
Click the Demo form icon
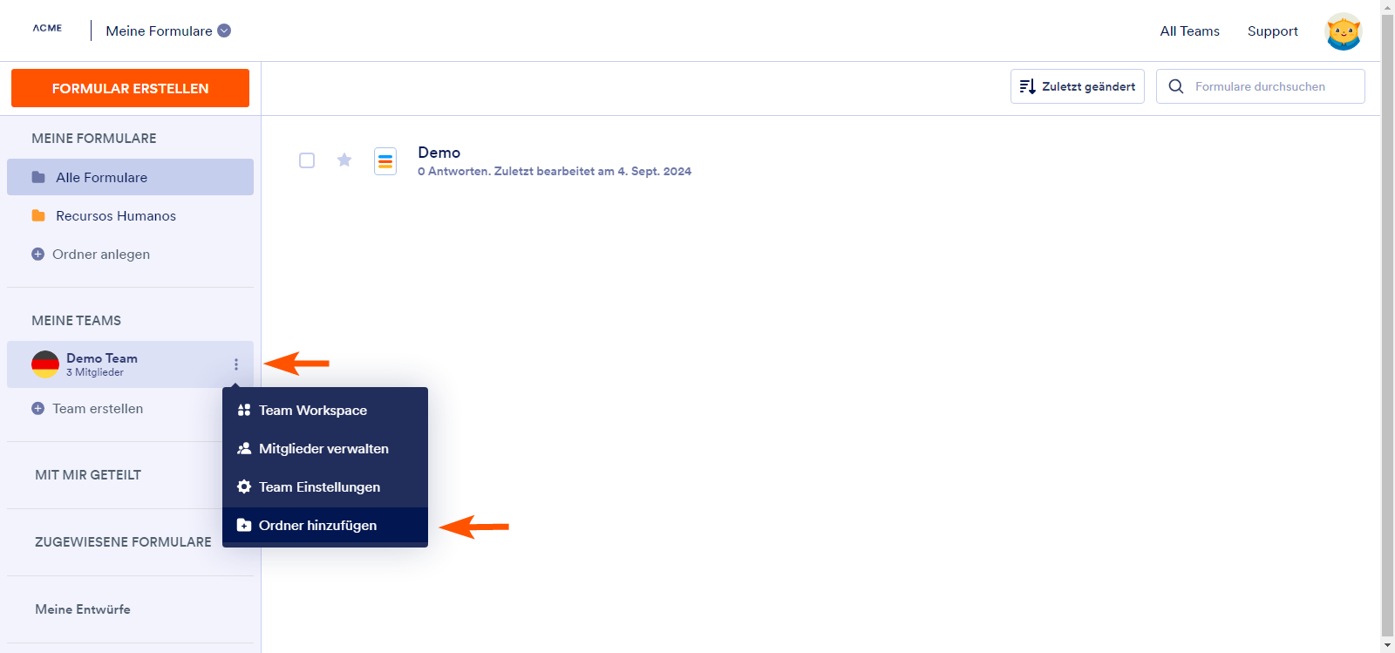click(385, 161)
